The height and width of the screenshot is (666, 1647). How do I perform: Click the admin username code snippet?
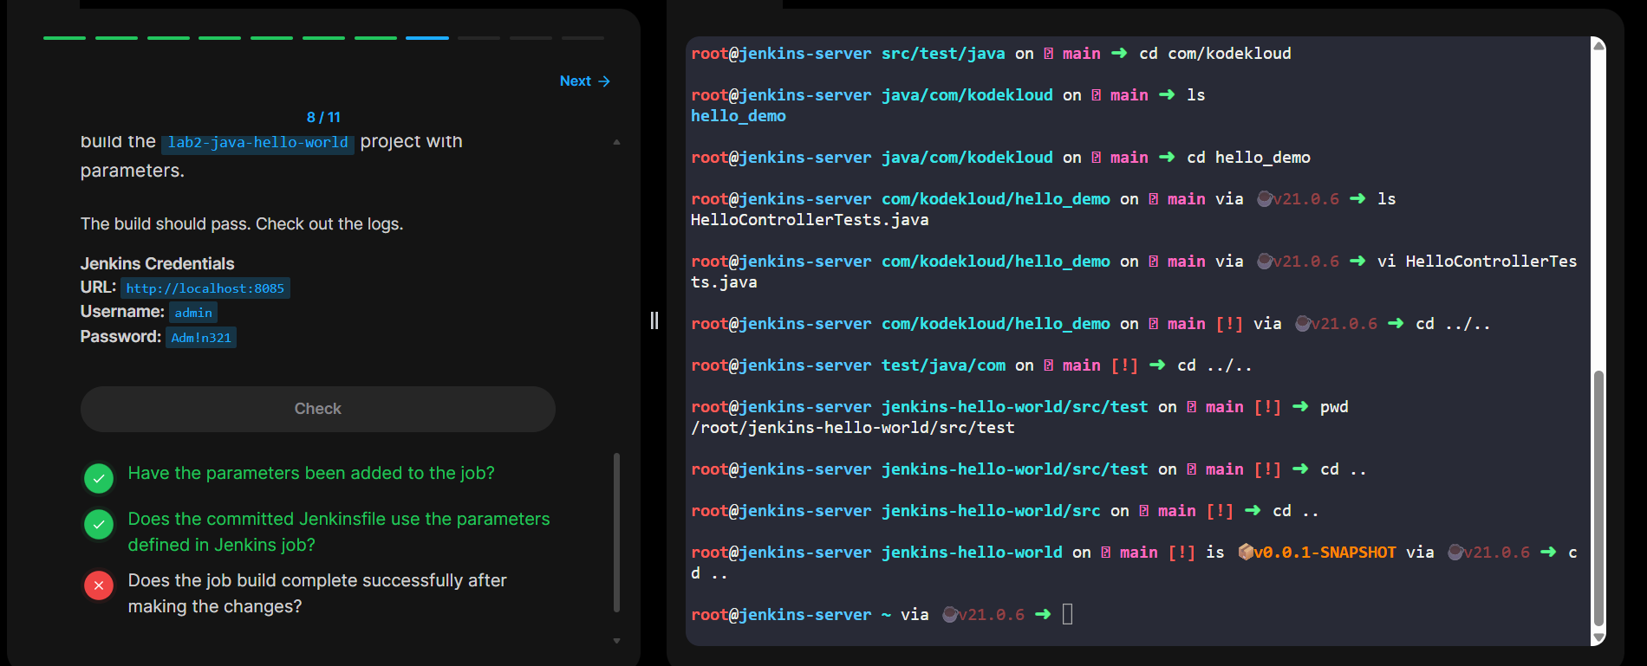[x=193, y=313]
